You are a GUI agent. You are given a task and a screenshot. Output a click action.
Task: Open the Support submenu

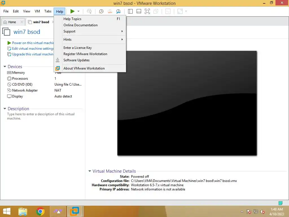[x=90, y=31]
